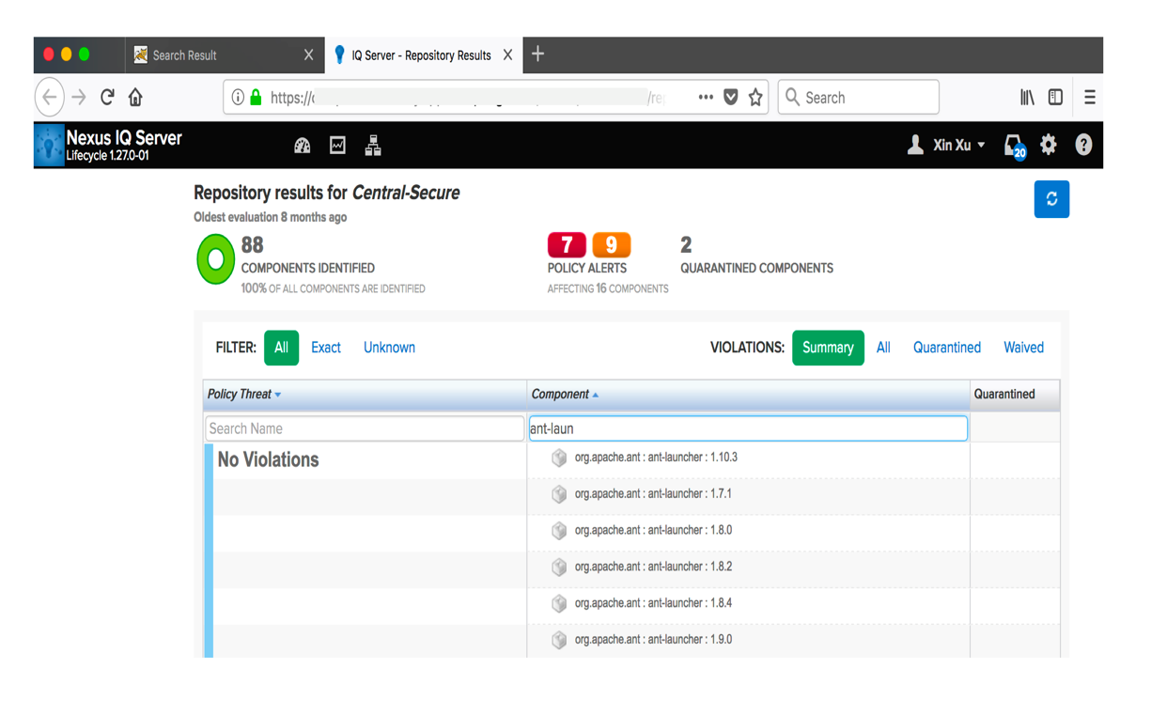Switch to the Search Result browser tab
The width and height of the screenshot is (1151, 715).
[x=185, y=55]
